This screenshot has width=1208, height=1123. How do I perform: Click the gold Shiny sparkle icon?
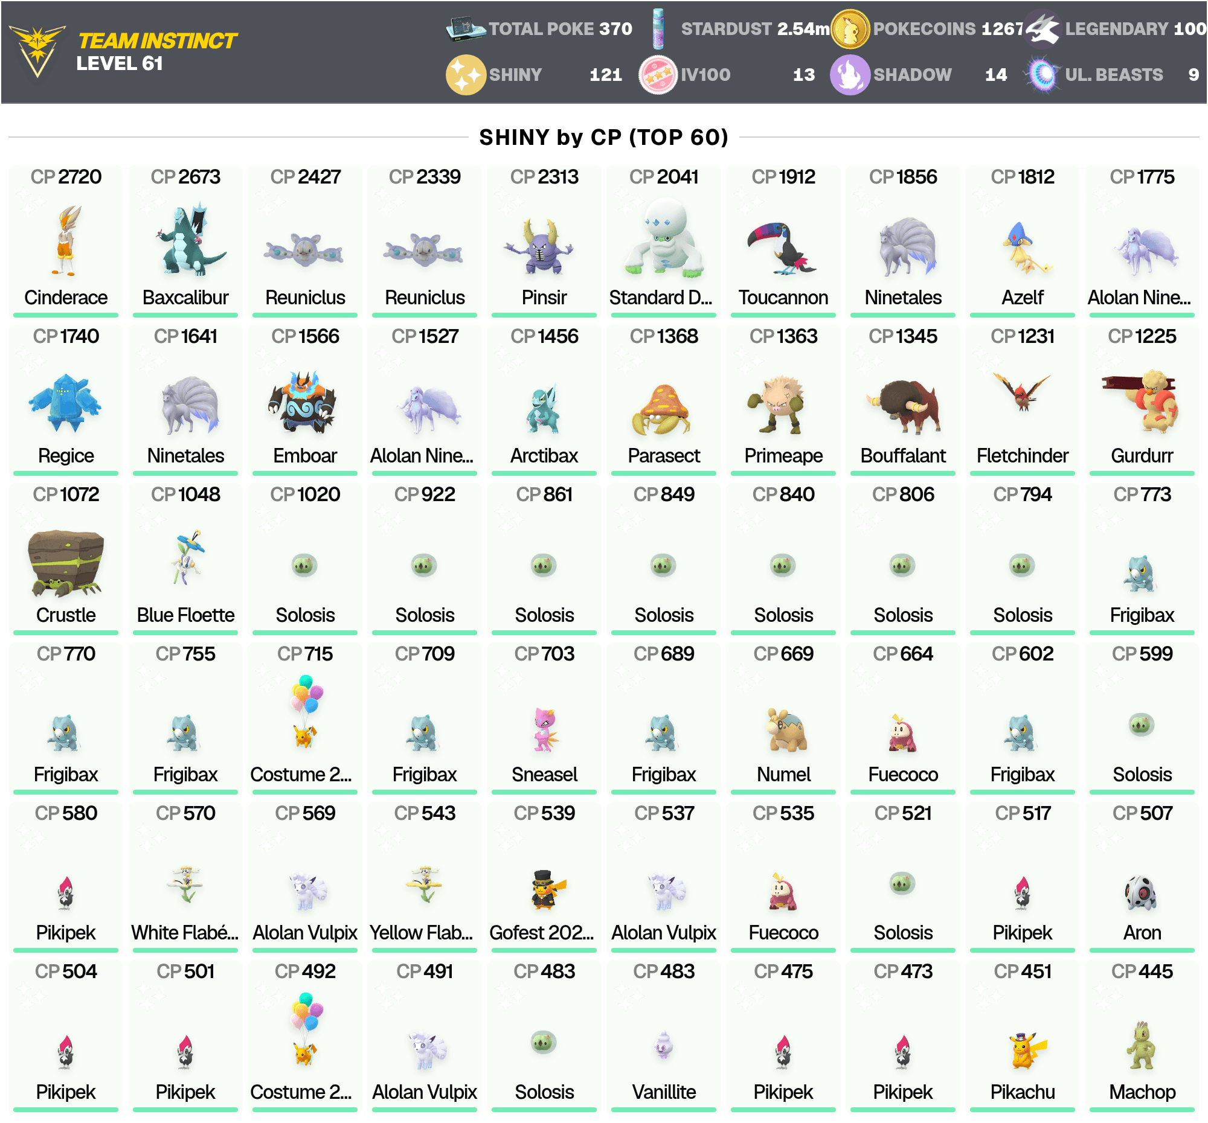click(x=466, y=75)
